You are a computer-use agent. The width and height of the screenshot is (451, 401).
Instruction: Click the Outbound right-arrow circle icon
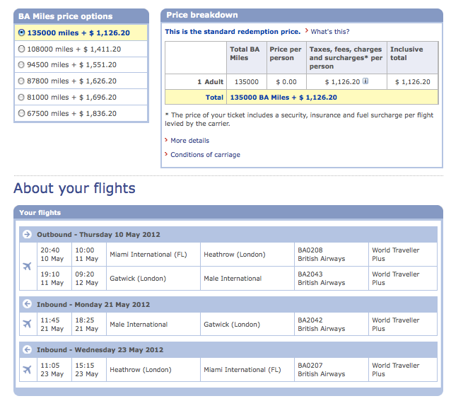pyautogui.click(x=27, y=234)
